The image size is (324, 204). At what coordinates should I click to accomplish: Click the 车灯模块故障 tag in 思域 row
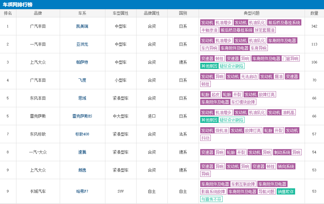(243, 102)
